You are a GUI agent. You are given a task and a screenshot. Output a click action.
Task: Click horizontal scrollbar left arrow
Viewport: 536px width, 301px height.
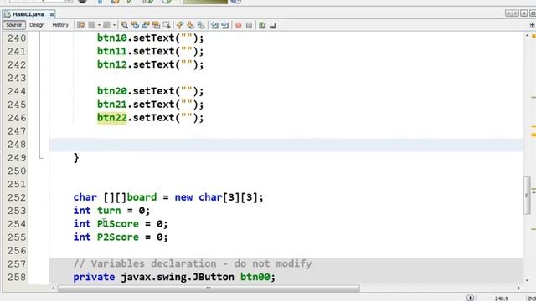[x=53, y=288]
